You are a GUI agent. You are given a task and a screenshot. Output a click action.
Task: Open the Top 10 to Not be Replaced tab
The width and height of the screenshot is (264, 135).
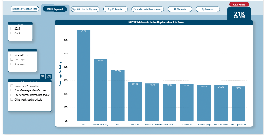[85, 9]
